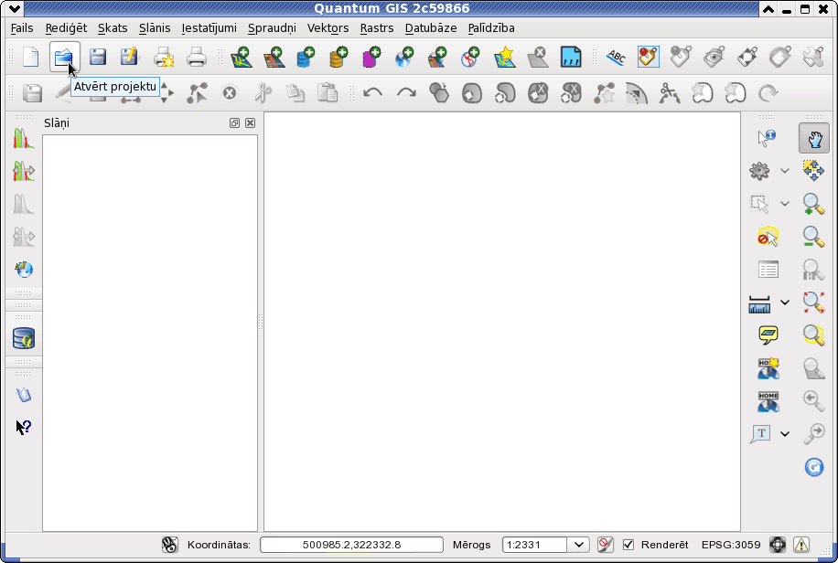
Task: Click the Zoom out magnifier tool
Action: coord(813,237)
